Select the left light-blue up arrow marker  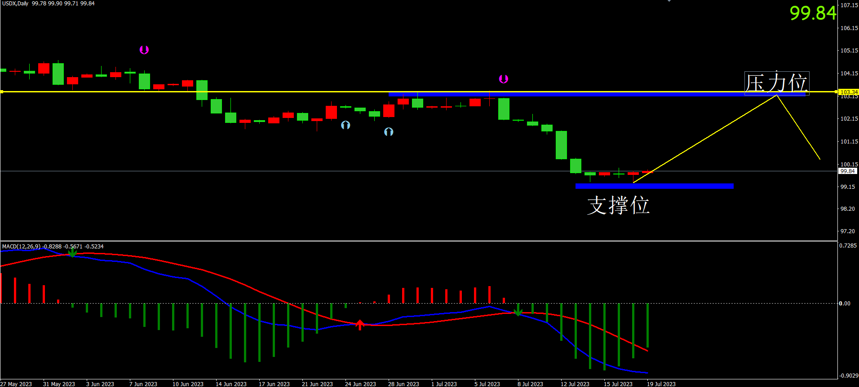click(x=345, y=125)
